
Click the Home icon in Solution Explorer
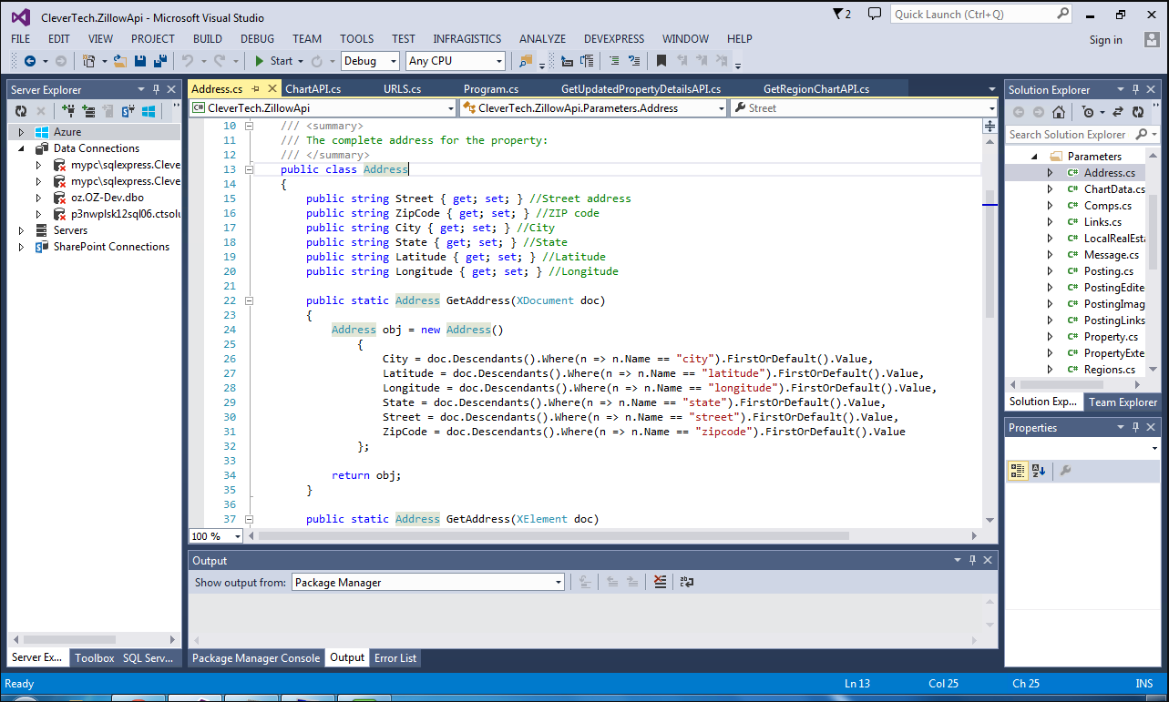click(x=1058, y=112)
